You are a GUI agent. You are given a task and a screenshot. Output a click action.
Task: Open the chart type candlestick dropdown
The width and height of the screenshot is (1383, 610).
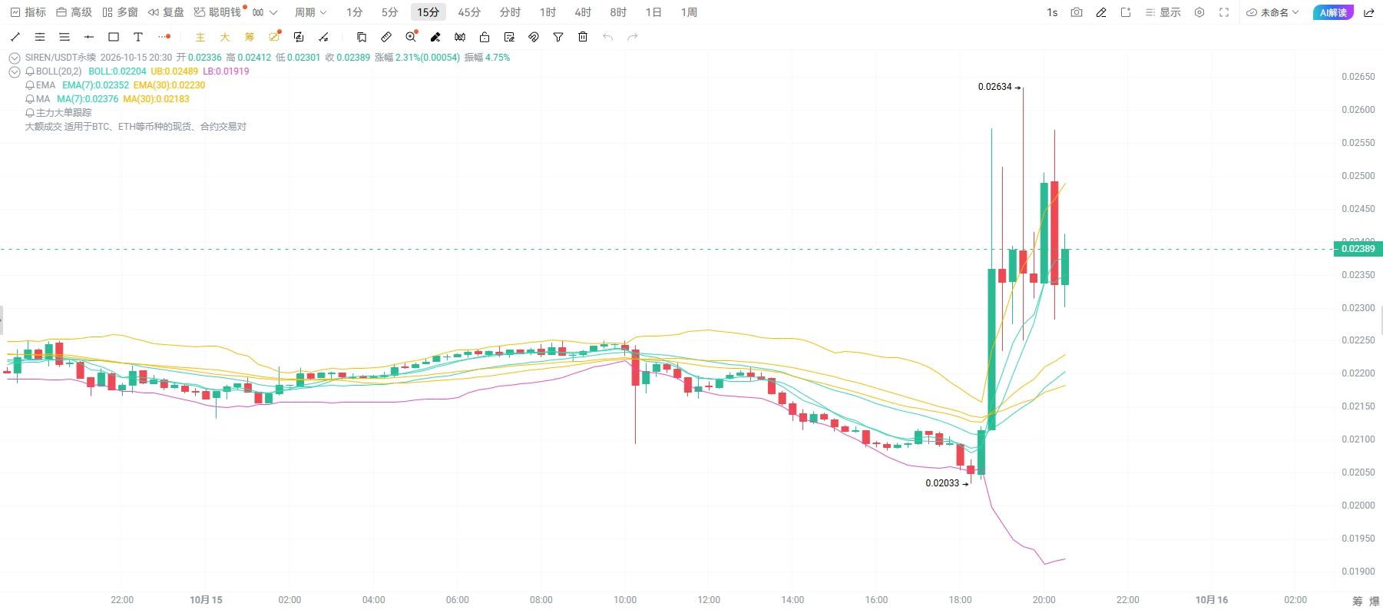tap(265, 12)
